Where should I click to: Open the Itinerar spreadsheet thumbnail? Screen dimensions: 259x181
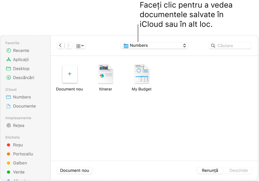(x=105, y=74)
